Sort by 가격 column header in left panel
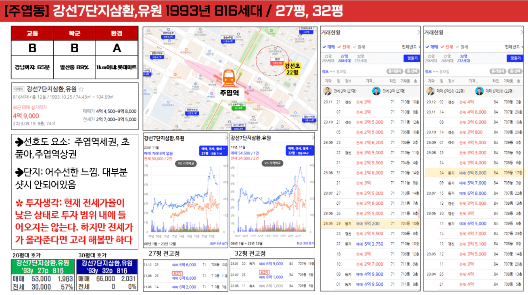 [370, 81]
